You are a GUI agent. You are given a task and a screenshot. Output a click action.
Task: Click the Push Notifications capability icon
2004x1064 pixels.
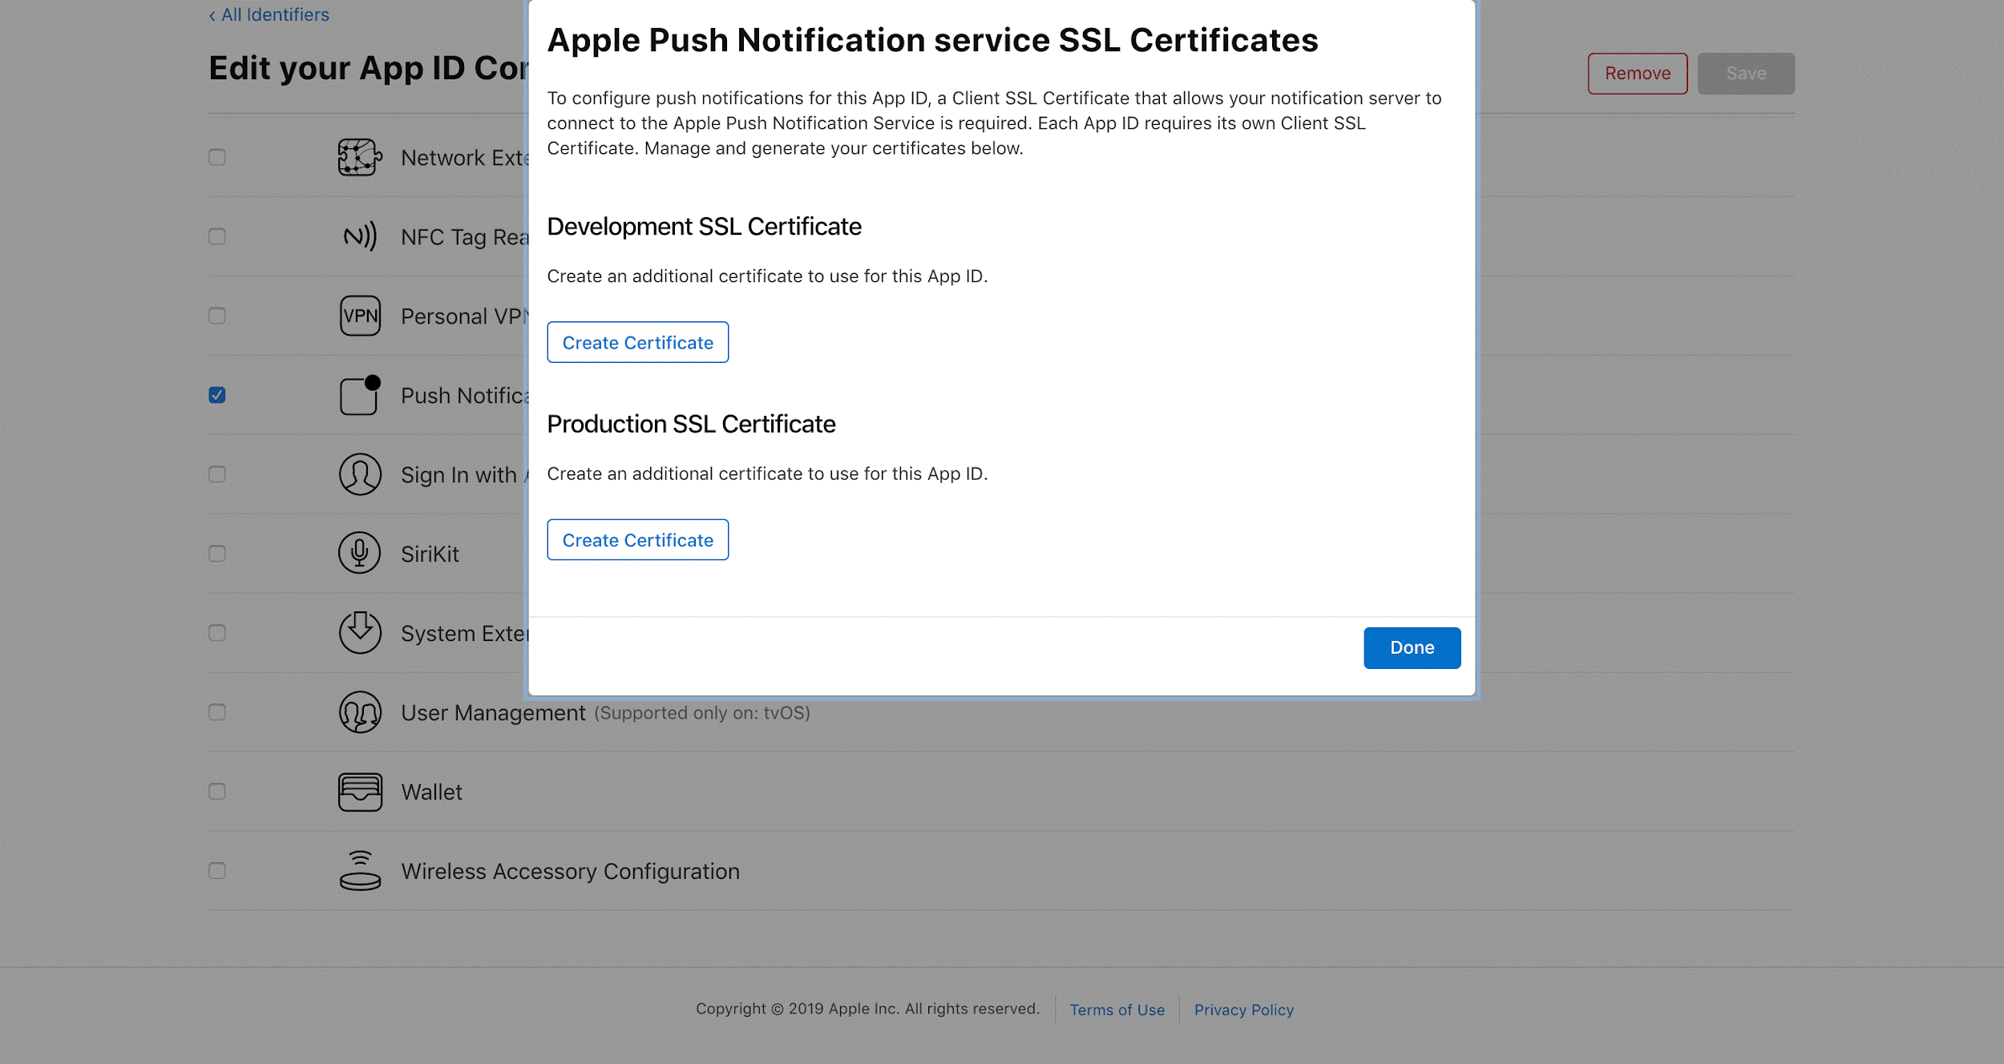tap(358, 395)
